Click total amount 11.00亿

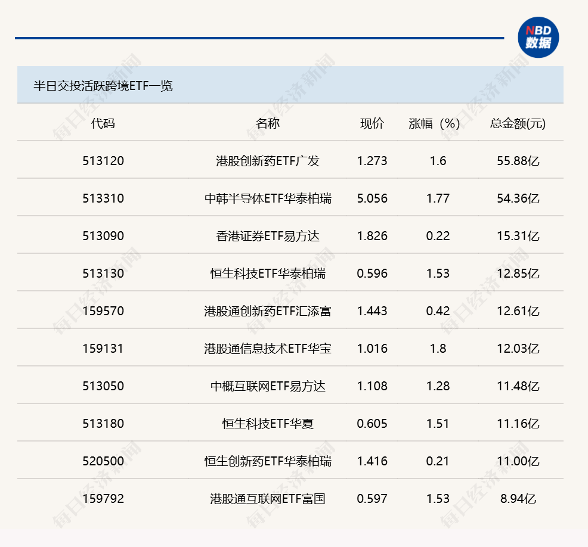518,461
